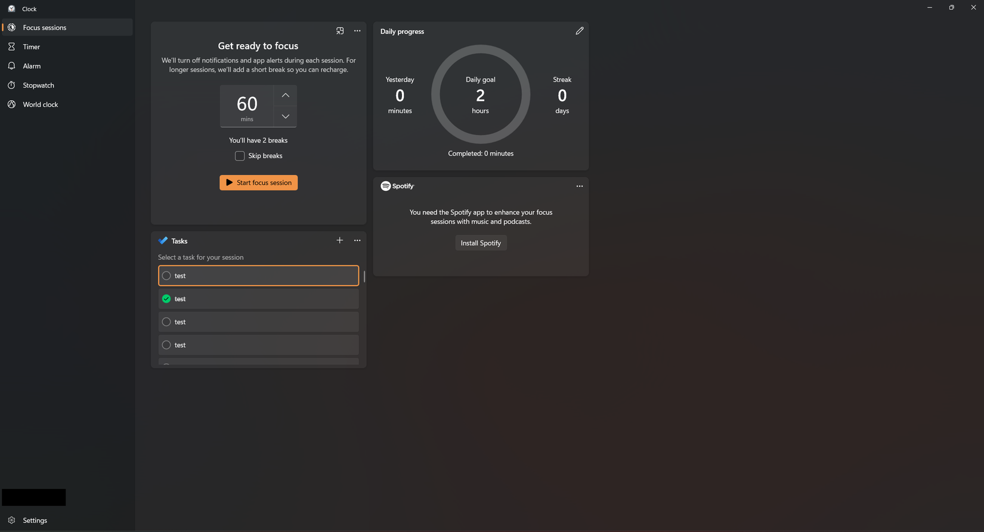Go to the Stopwatch page
This screenshot has width=984, height=532.
coord(38,85)
